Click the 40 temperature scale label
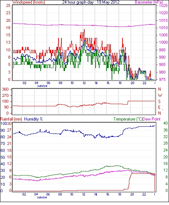 [165, 123]
